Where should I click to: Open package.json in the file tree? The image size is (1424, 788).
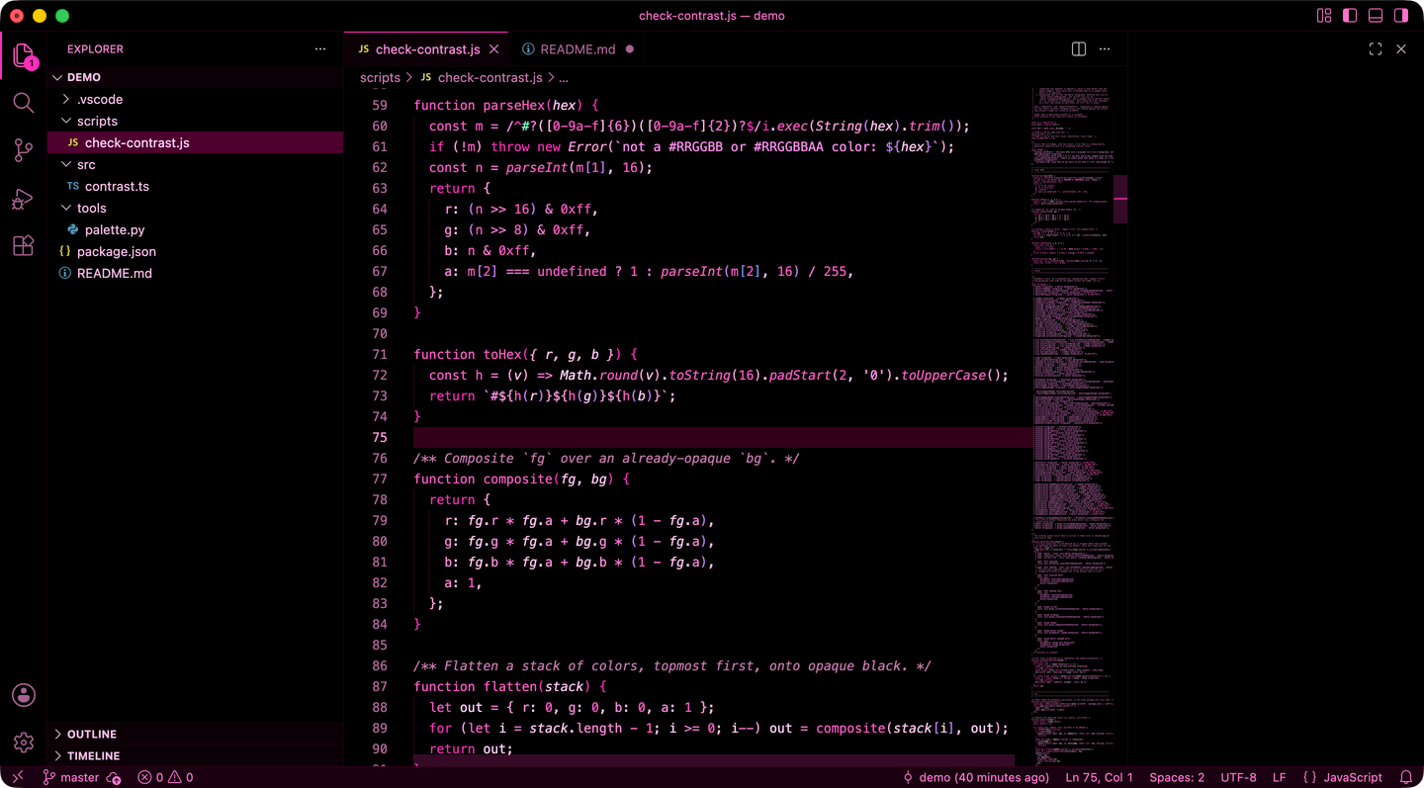[x=196, y=251]
